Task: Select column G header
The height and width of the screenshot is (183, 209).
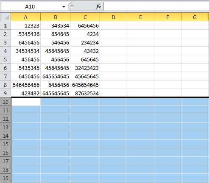Action: pyautogui.click(x=195, y=17)
